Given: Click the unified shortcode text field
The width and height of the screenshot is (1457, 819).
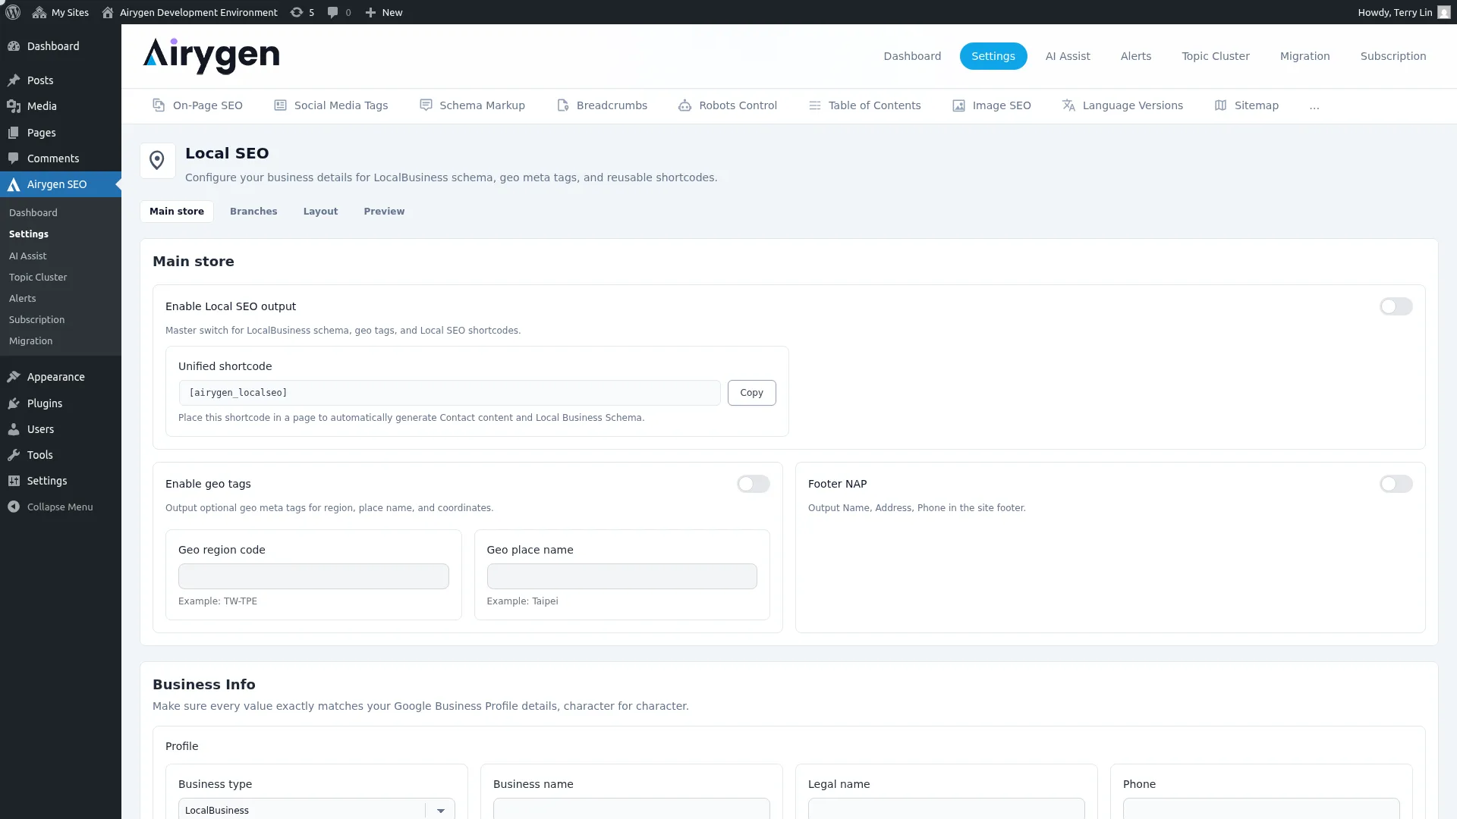Looking at the screenshot, I should tap(449, 393).
